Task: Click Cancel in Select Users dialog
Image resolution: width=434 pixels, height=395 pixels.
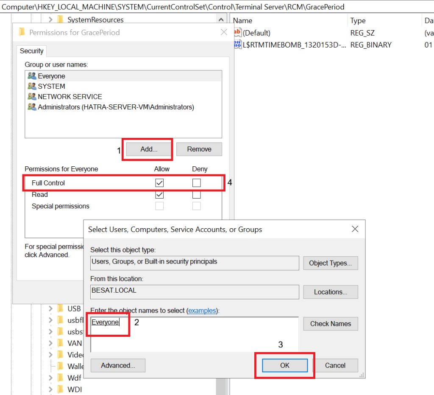Action: (x=335, y=366)
